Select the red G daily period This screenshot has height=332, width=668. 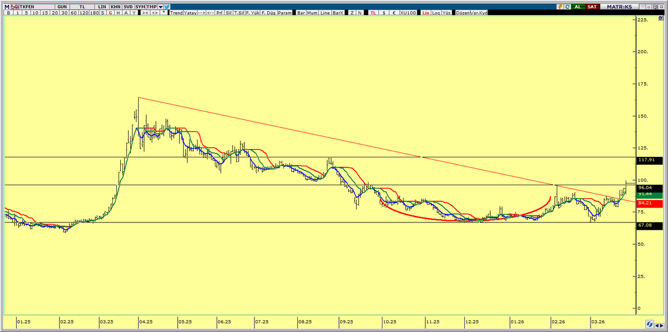coord(110,12)
